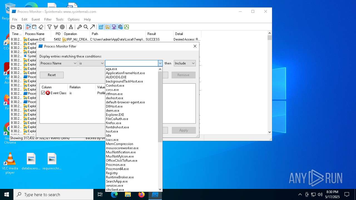Select Conhost.exe from the list
Image resolution: width=356 pixels, height=200 pixels.
(x=132, y=86)
